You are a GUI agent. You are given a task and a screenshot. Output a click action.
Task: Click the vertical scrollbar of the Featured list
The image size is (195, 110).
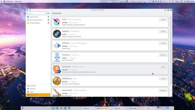tap(171, 50)
